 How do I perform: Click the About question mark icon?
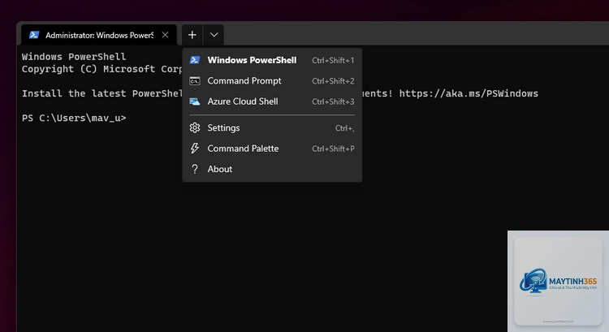point(195,169)
